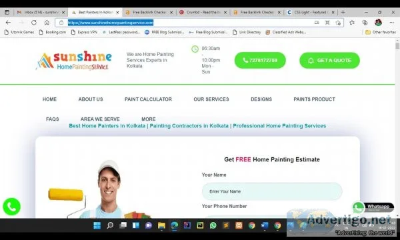Open the Widgets icon on the taskbar
This screenshot has height=240, width=400.
(136, 225)
